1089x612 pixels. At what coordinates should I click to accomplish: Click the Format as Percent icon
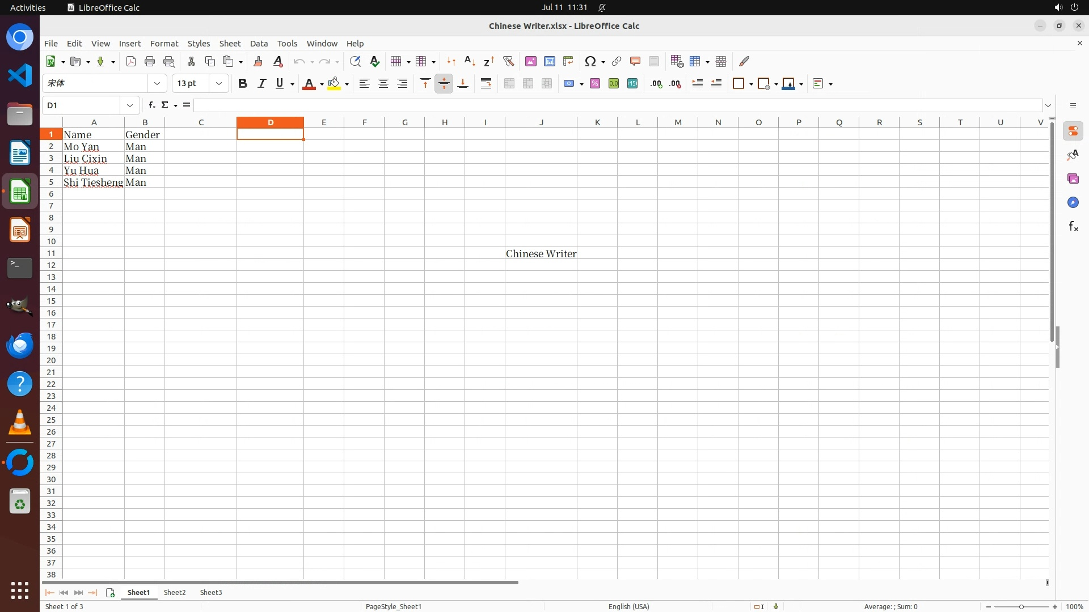(x=594, y=83)
